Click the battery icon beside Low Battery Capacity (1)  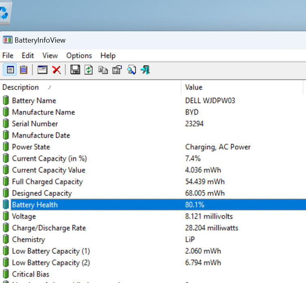tap(6, 251)
